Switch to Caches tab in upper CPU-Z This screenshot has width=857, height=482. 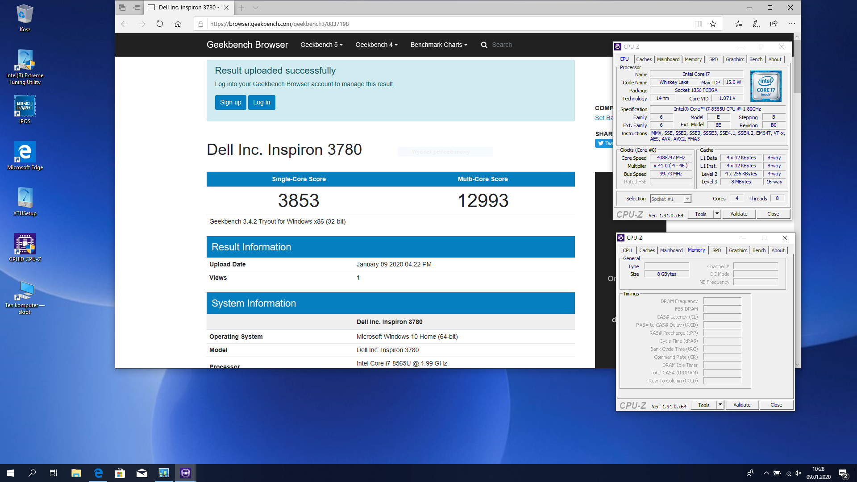click(x=644, y=59)
